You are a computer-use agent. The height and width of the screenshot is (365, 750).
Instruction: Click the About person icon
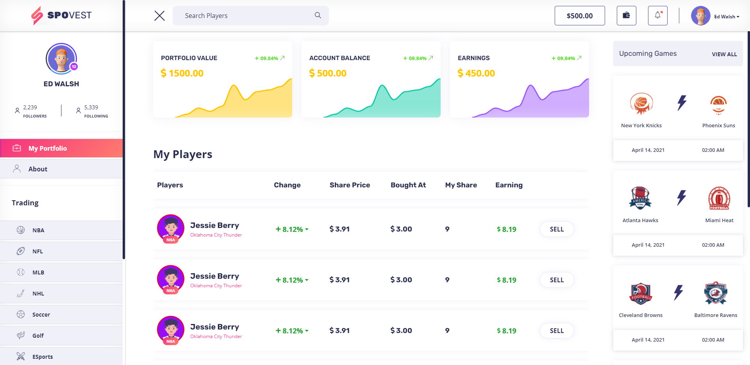tap(17, 169)
